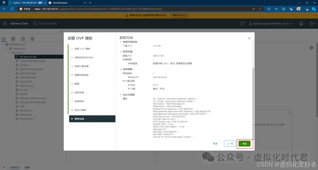Viewport: 318px width, 170px height.
Task: Click the browser back arrow
Action: (4, 9)
